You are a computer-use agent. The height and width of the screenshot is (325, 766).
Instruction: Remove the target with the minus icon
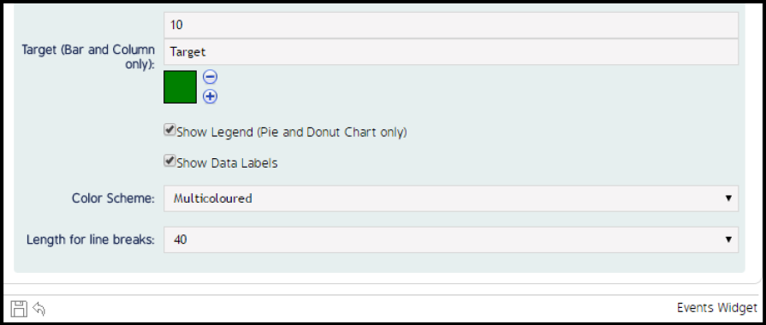coord(210,77)
